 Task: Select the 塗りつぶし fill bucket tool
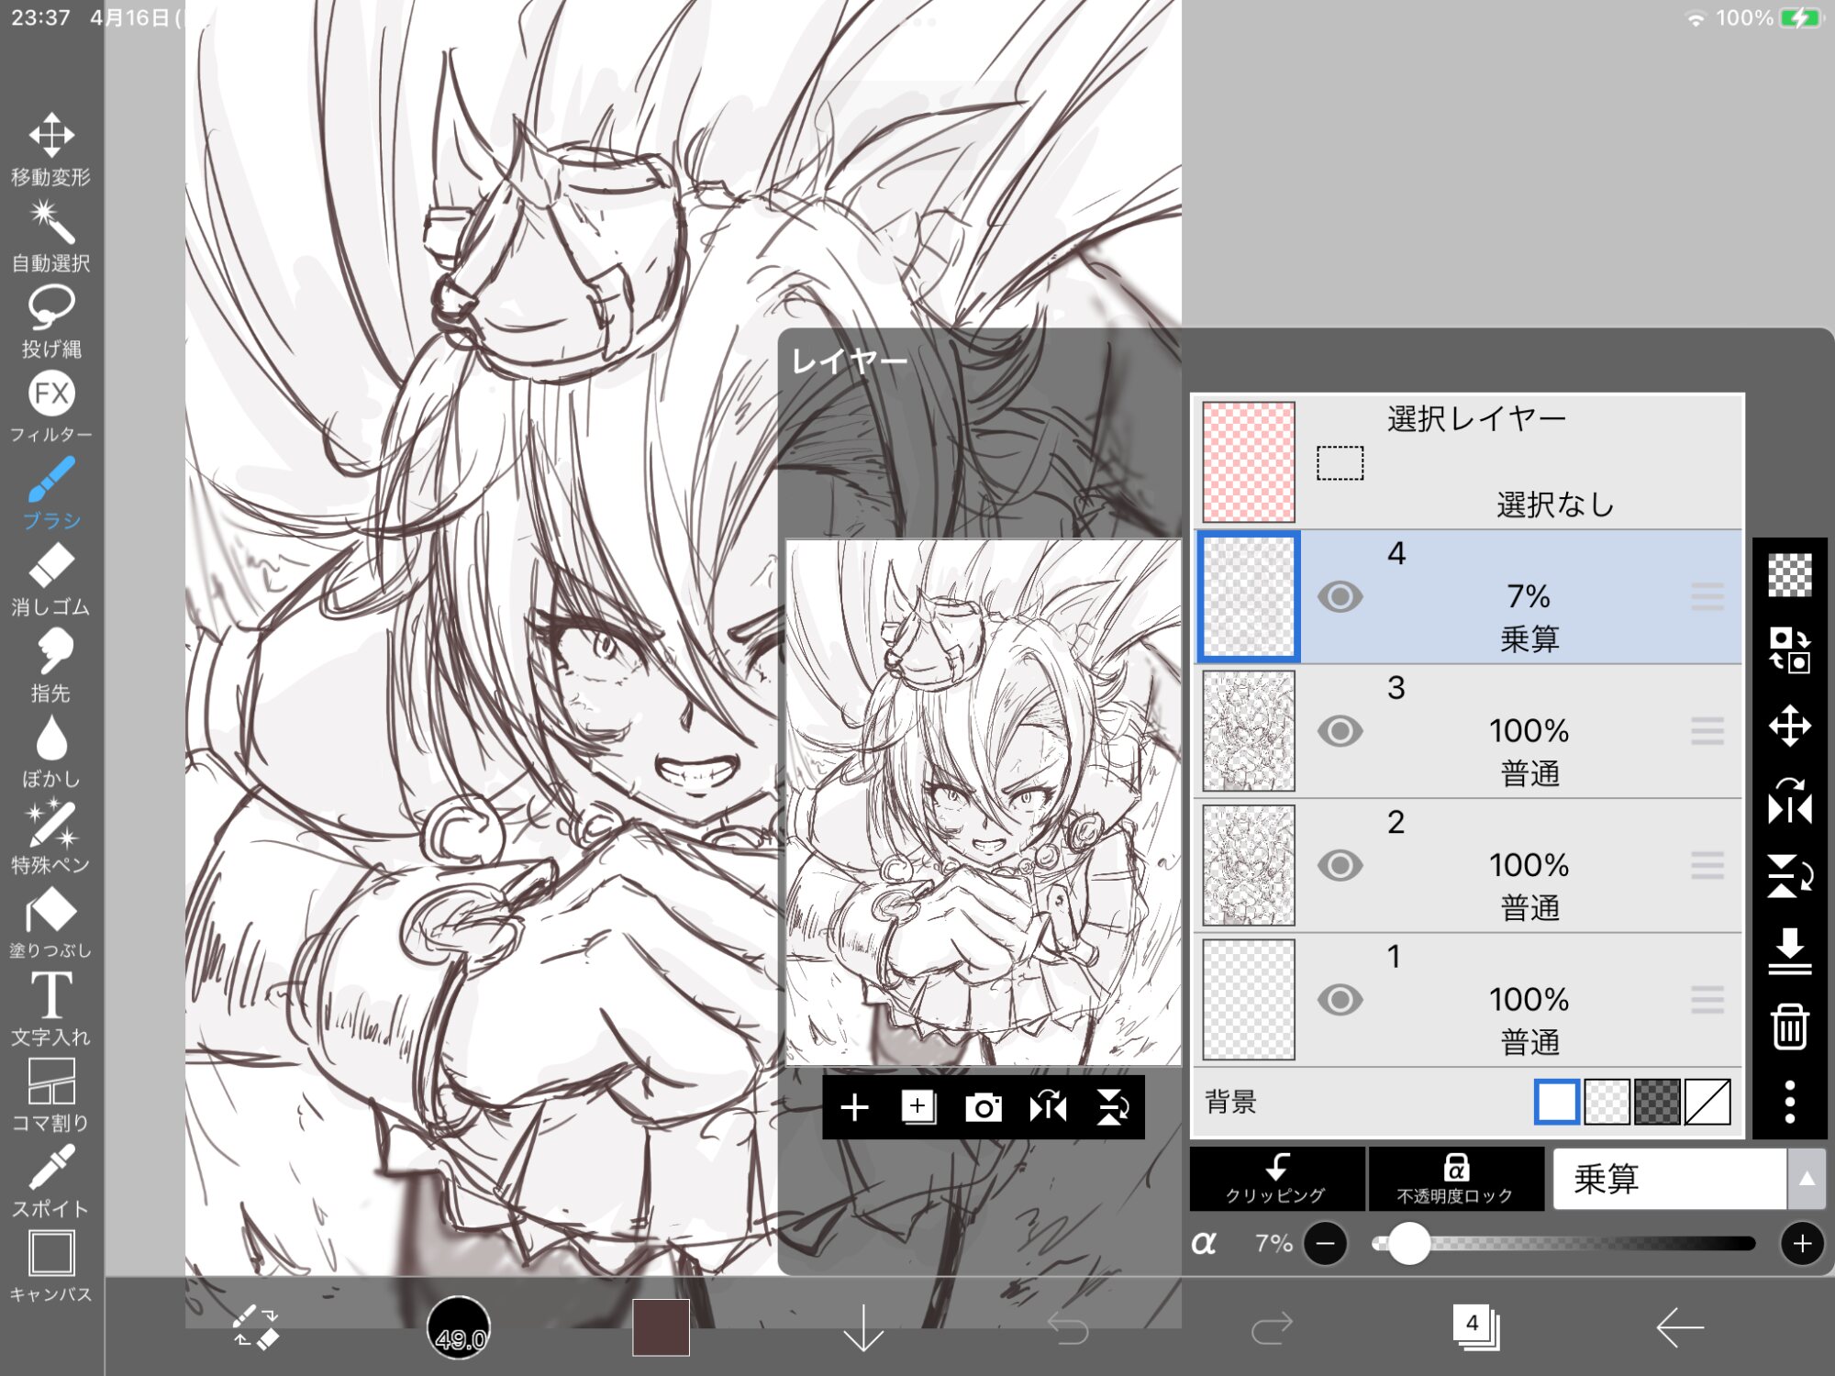tap(51, 923)
